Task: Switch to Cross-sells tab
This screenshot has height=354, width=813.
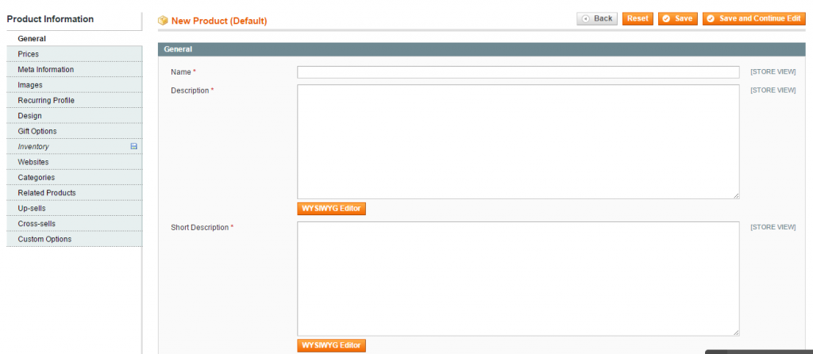Action: (x=74, y=223)
